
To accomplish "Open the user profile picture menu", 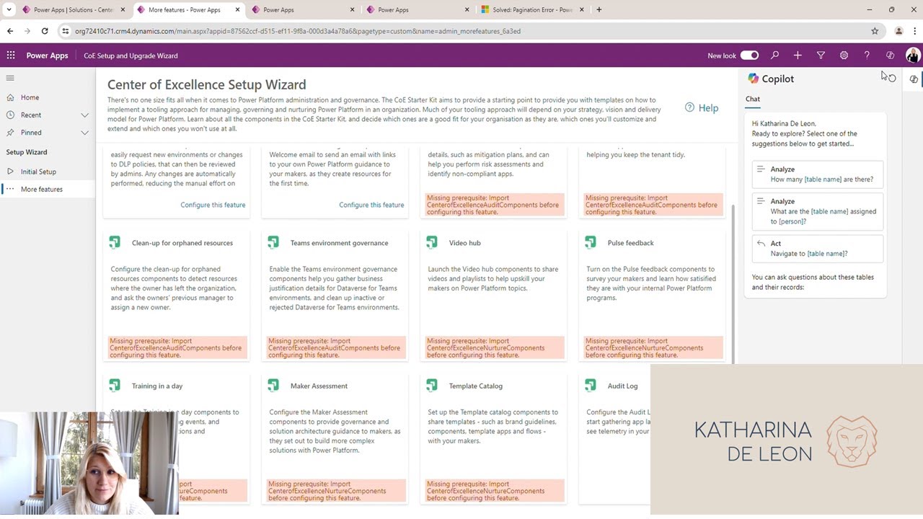I will pos(913,56).
